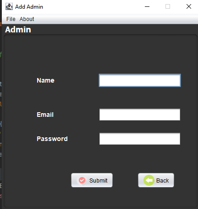The image size is (198, 209).
Task: Minimize the Add Admin window
Action: pos(147,6)
